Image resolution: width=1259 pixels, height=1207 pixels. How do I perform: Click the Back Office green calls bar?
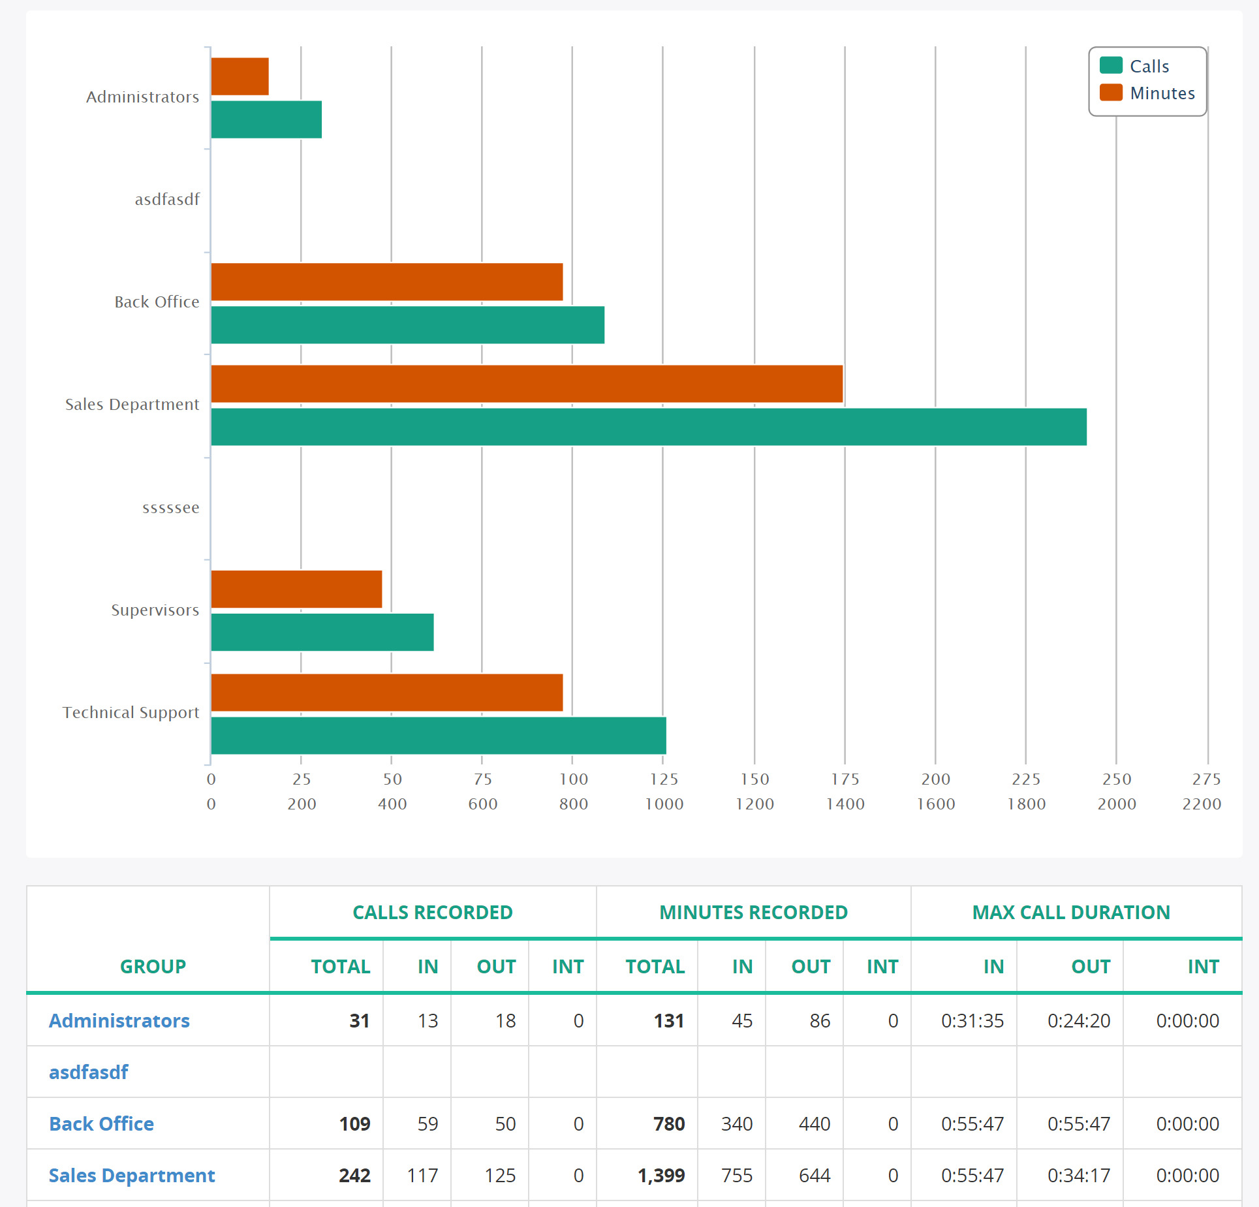click(x=408, y=325)
